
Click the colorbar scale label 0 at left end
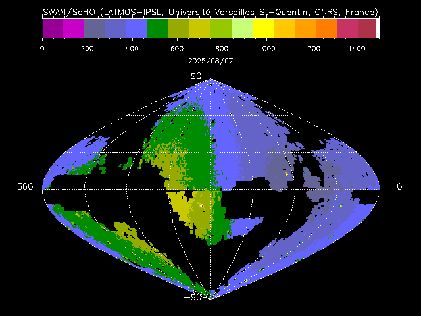[42, 49]
